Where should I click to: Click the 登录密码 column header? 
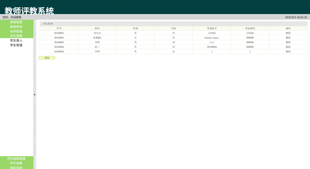(250, 28)
